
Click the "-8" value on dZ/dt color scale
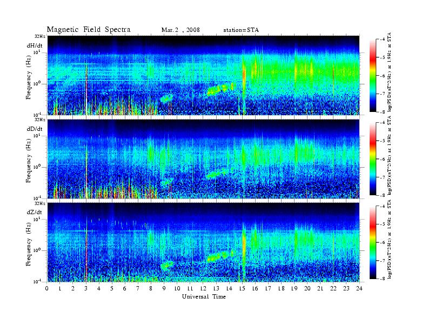pyautogui.click(x=382, y=279)
